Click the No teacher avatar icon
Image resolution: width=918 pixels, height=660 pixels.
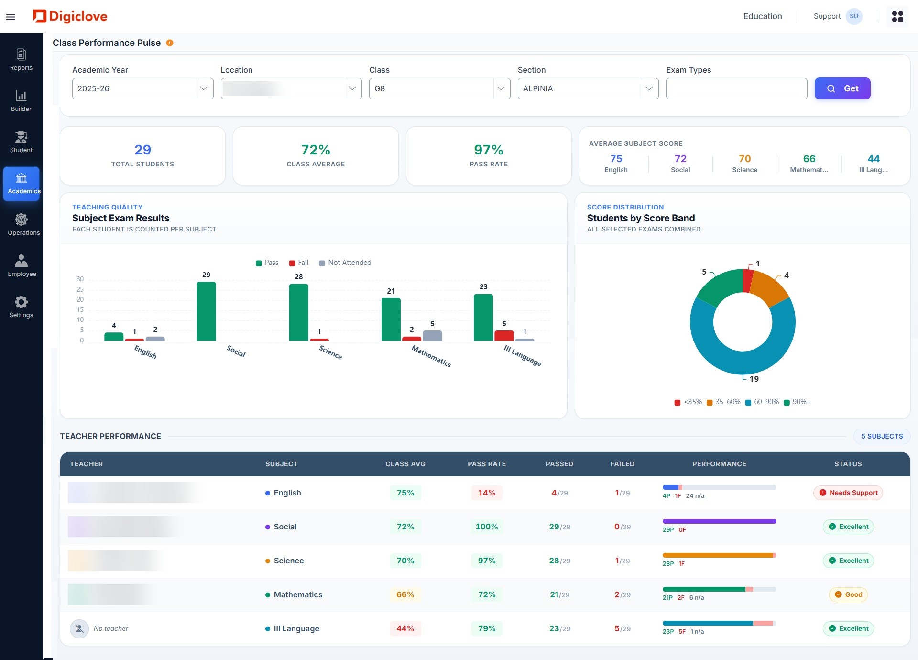[x=79, y=628]
